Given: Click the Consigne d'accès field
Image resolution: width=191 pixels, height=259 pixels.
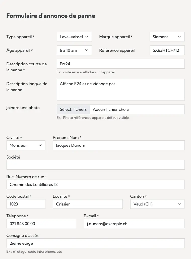Looking at the screenshot, I should point(95,243).
